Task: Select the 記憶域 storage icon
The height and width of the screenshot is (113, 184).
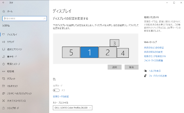Action: (x=3, y=71)
